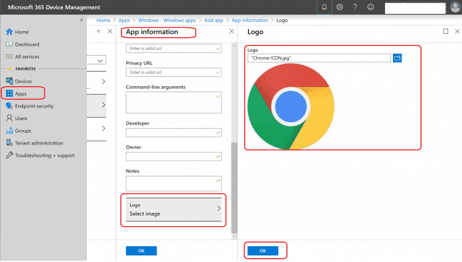Browse for a logo file with folder icon
The image size is (462, 262).
[397, 58]
